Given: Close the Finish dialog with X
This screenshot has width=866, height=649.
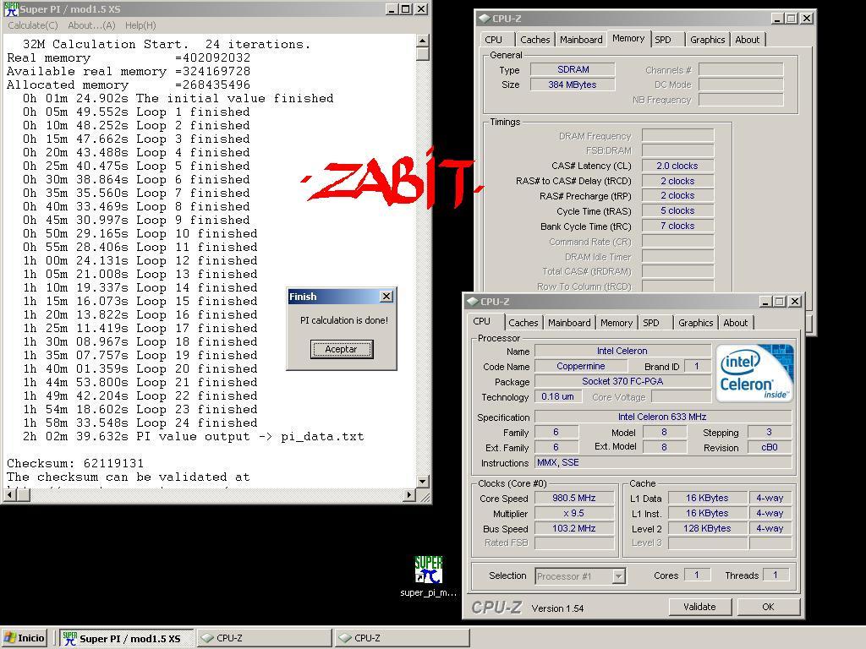Looking at the screenshot, I should 386,297.
